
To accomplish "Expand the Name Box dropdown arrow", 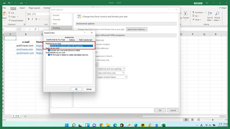I will [15, 29].
